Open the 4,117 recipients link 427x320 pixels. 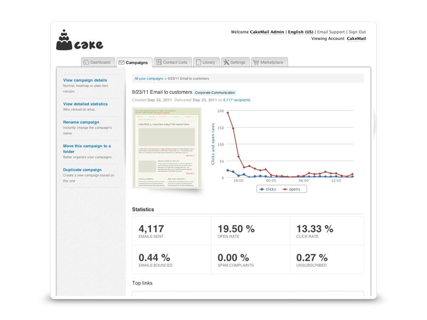[x=236, y=100]
